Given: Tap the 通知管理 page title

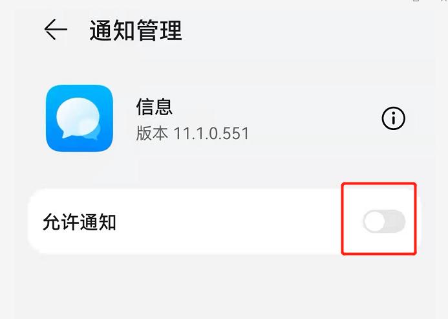Looking at the screenshot, I should click(136, 30).
